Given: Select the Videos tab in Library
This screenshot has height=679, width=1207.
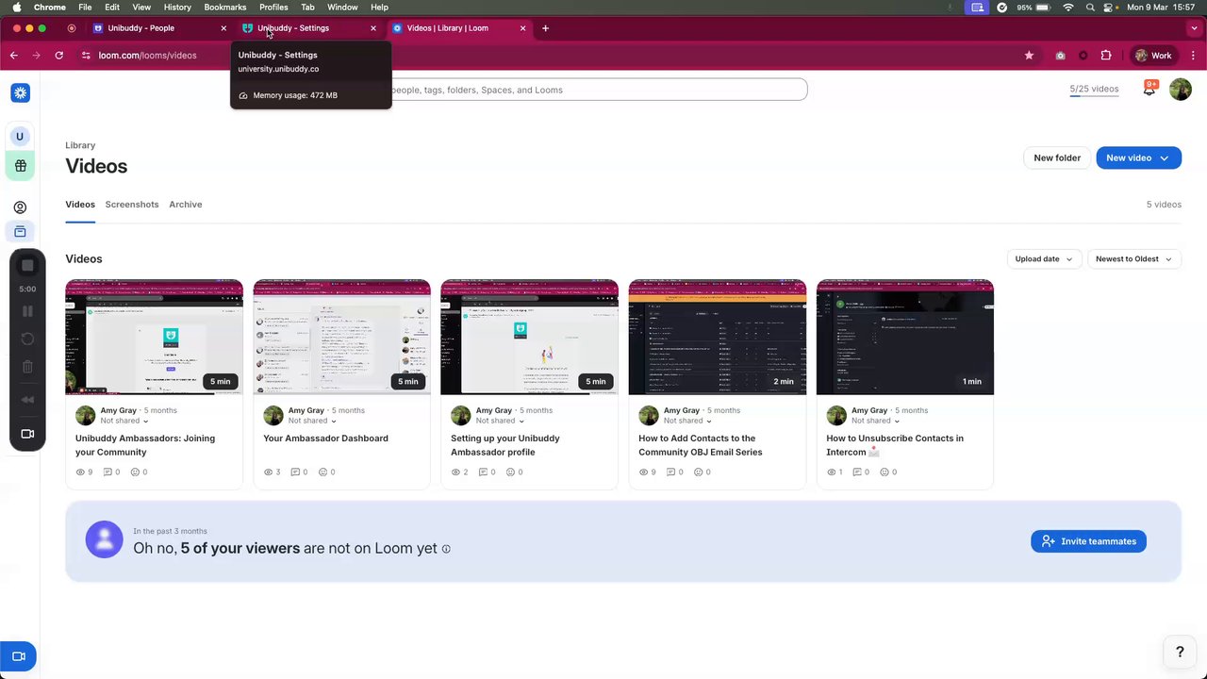Looking at the screenshot, I should [x=80, y=205].
